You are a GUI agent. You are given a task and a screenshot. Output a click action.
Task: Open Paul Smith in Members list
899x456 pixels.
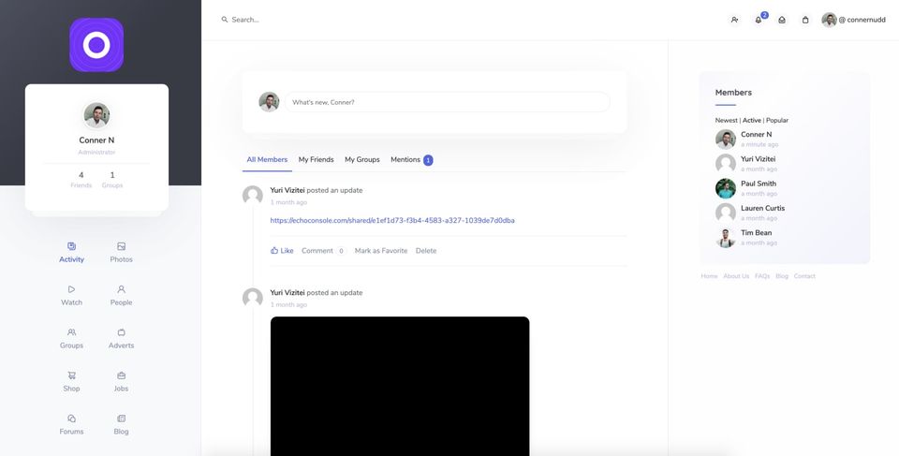click(759, 184)
